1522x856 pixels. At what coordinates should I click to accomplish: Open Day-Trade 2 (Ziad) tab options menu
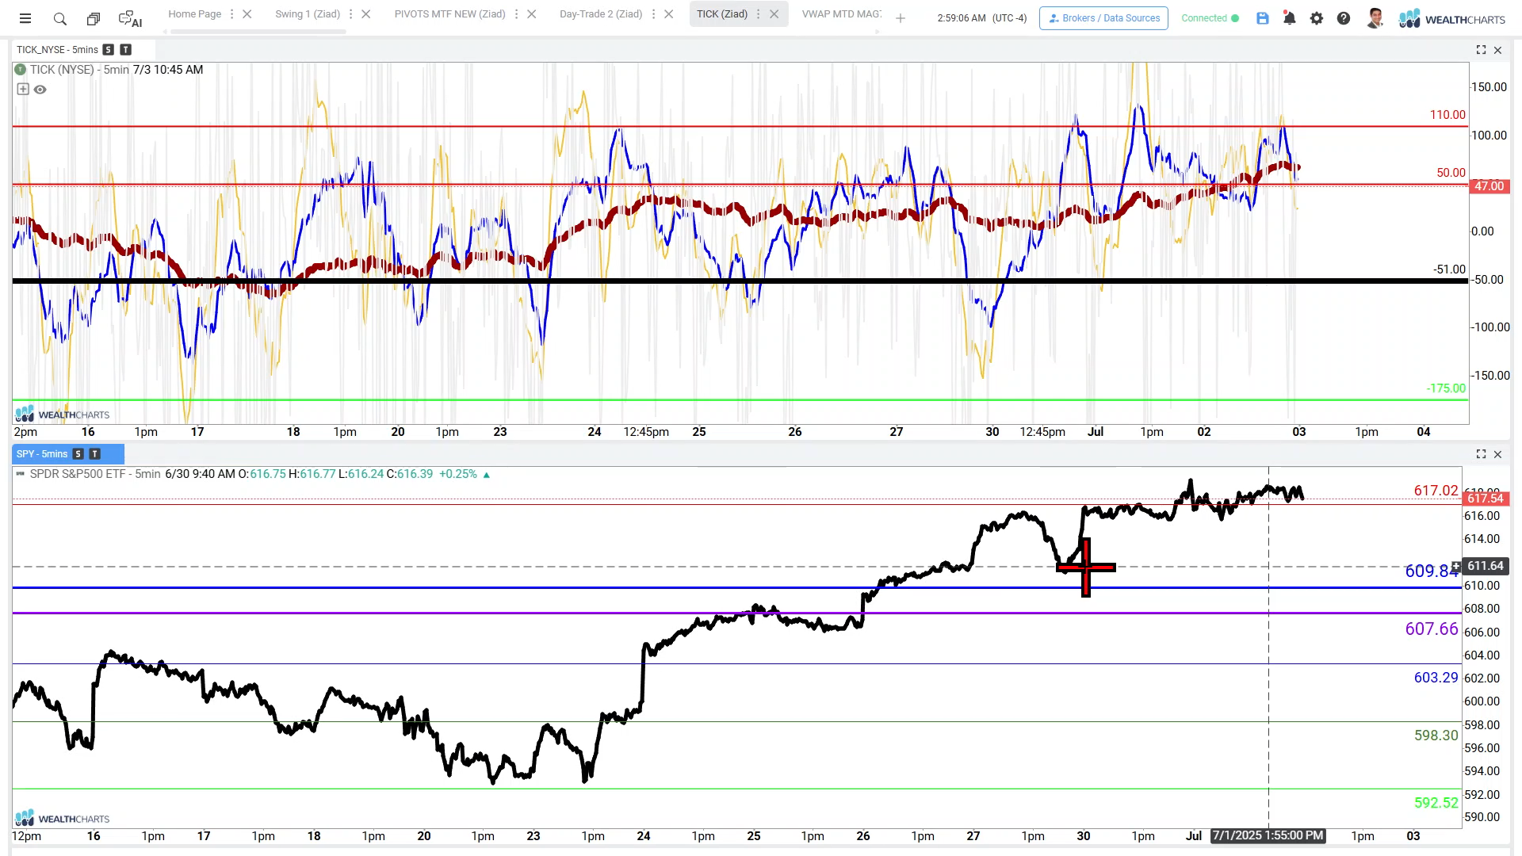(654, 14)
